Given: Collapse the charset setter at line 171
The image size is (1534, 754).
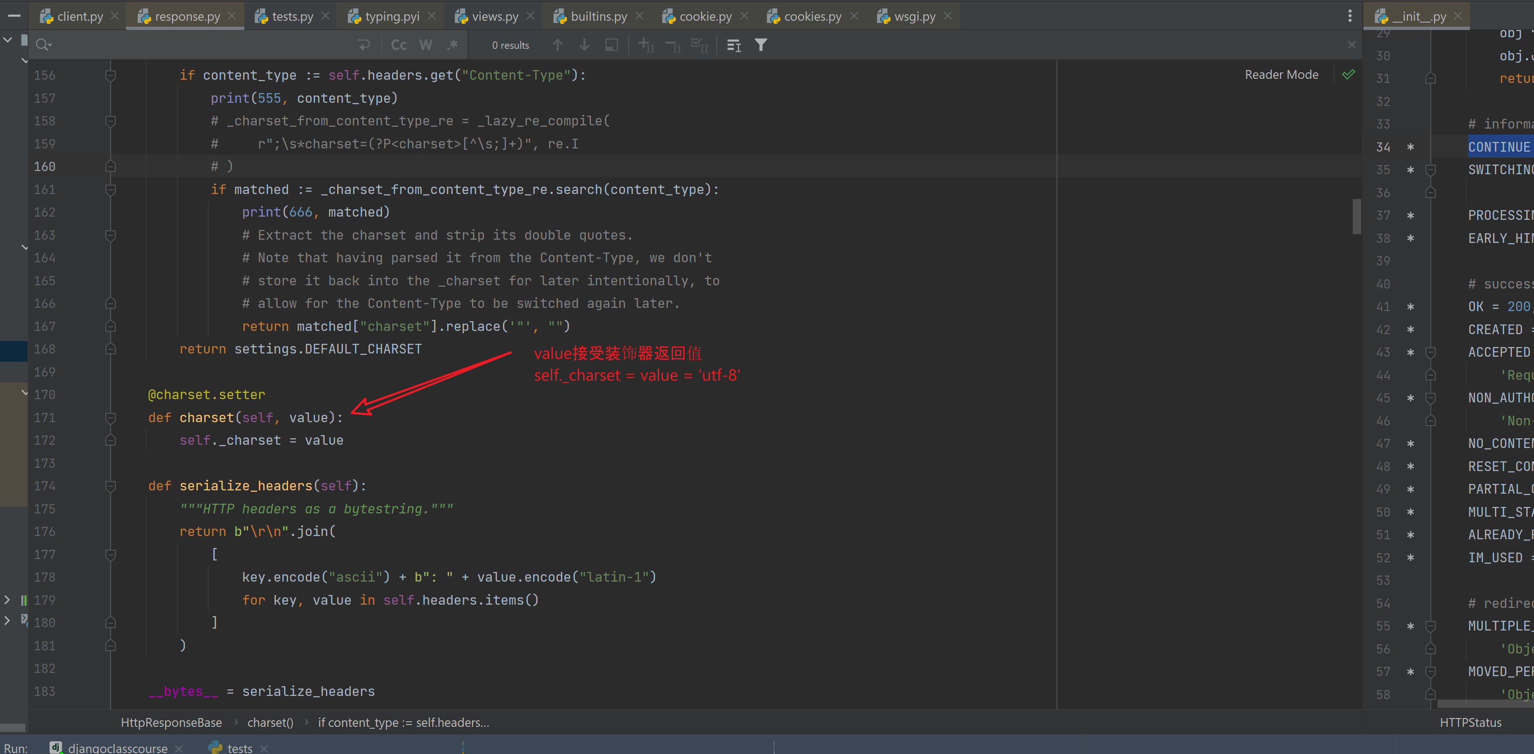Looking at the screenshot, I should (x=110, y=418).
